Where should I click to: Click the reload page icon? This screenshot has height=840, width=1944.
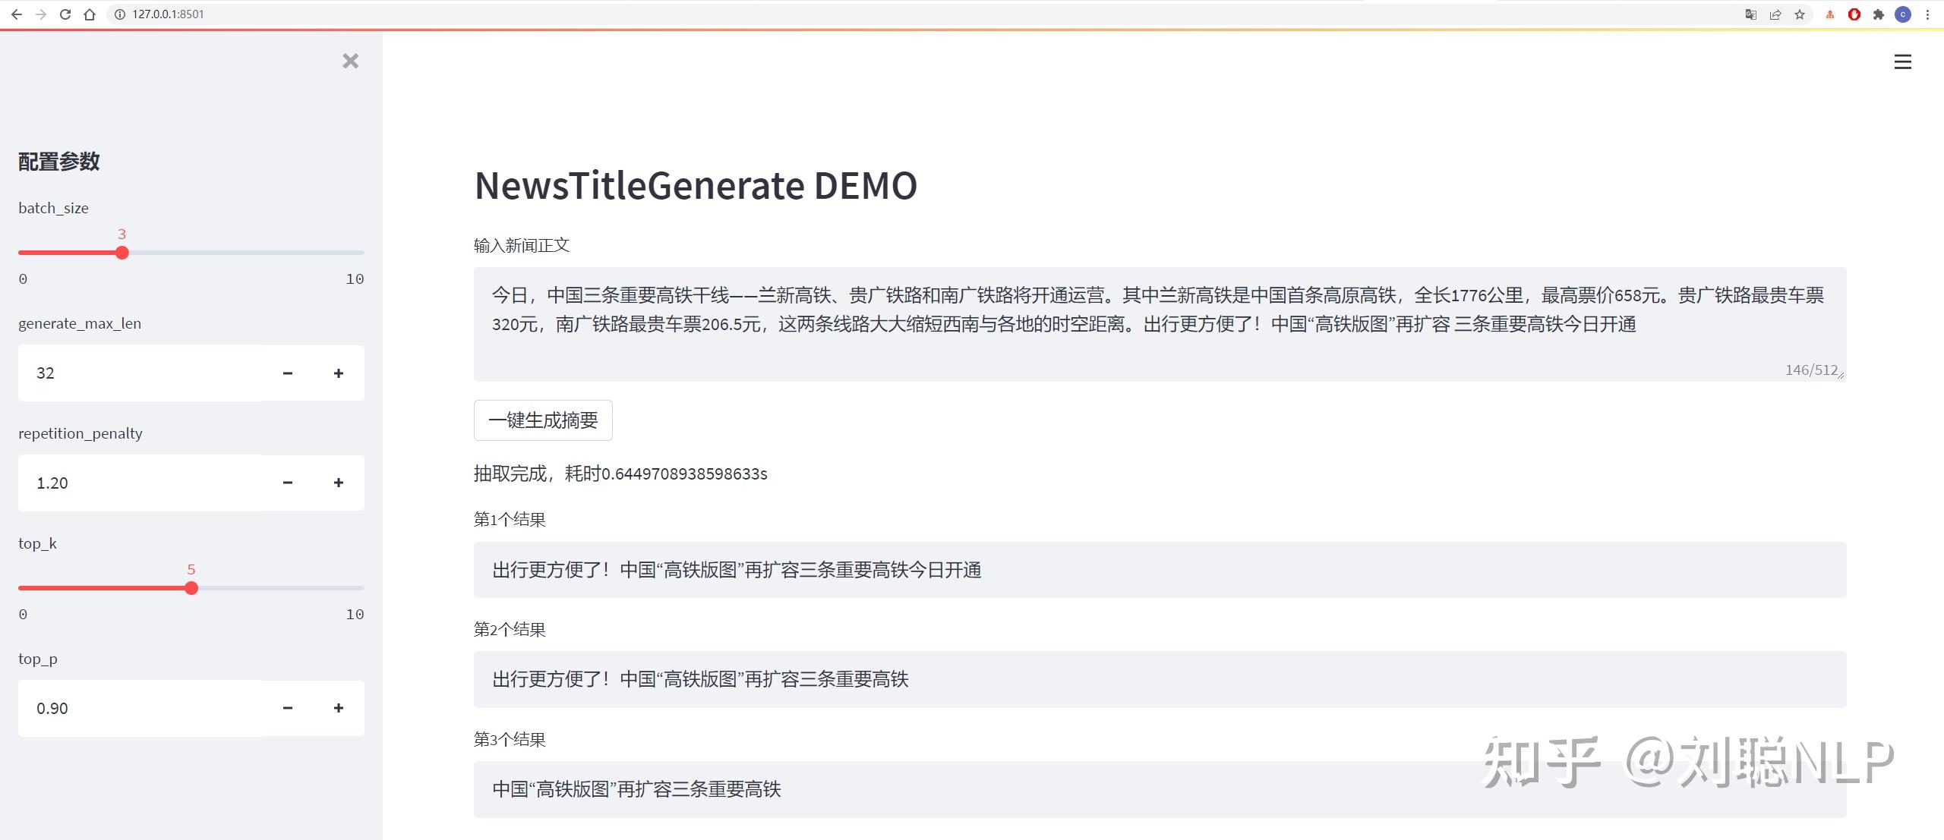point(65,14)
